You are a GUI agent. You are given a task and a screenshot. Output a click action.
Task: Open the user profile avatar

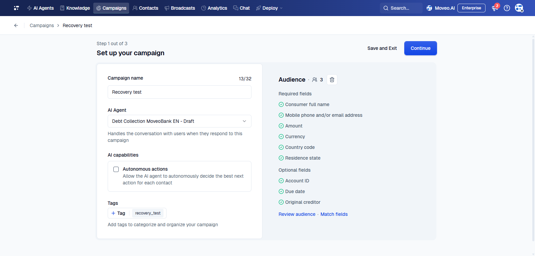[x=519, y=8]
